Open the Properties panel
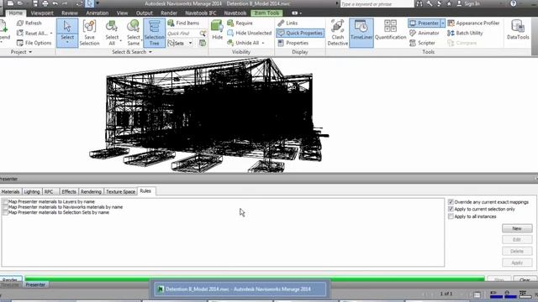Screen dimensions: 538x302 point(293,43)
